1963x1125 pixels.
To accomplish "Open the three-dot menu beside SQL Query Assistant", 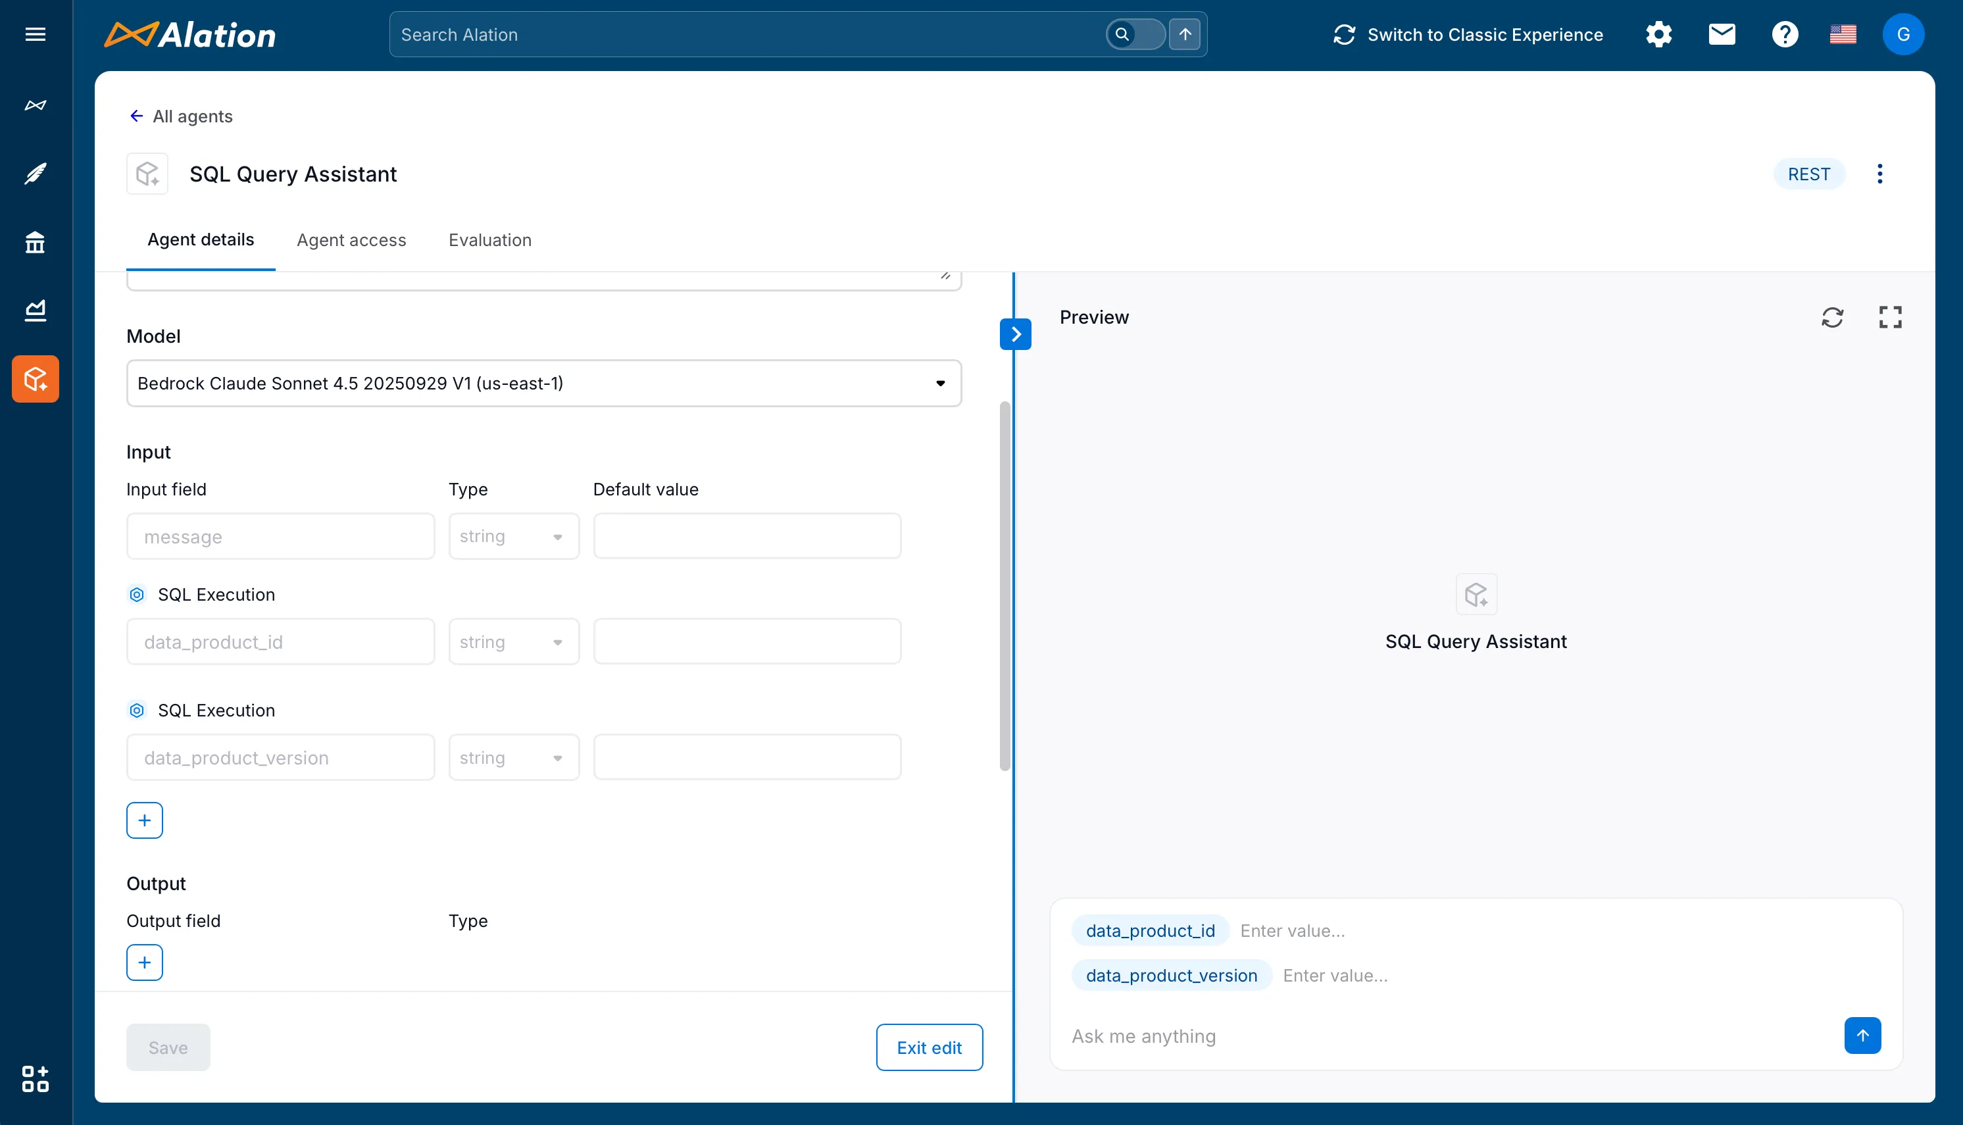I will pos(1879,174).
